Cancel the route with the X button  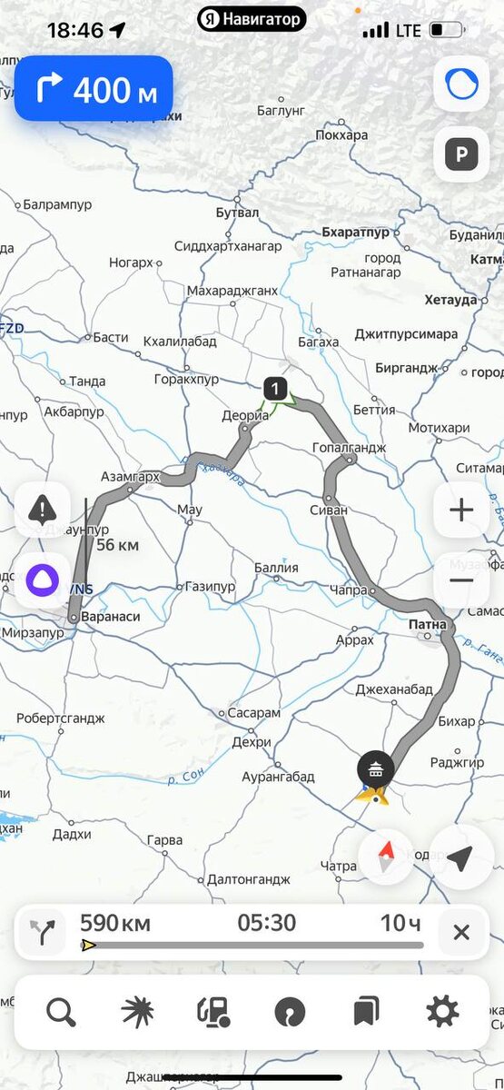461,932
